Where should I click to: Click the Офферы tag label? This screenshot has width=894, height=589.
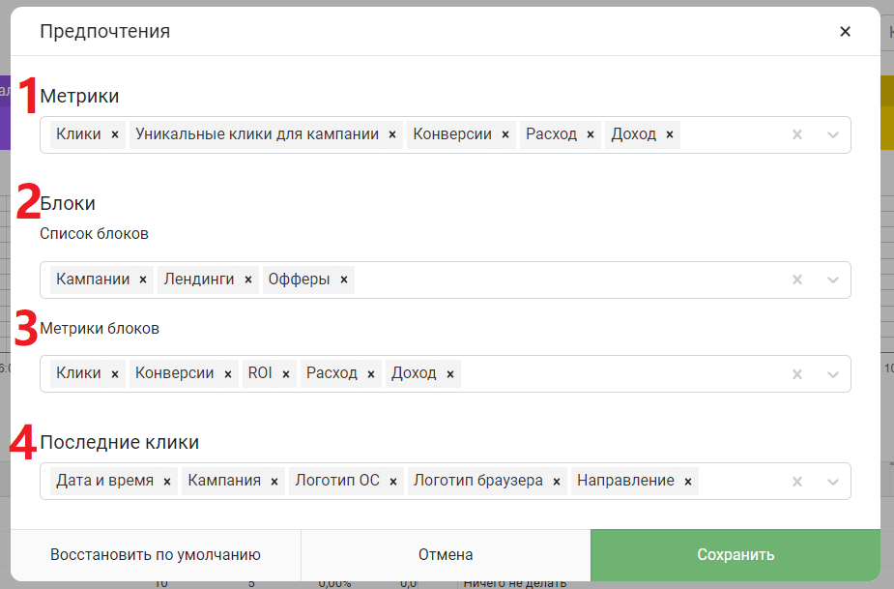click(300, 280)
